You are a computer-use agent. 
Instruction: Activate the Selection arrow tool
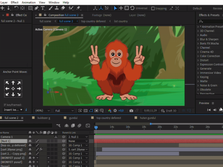tap(115, 8)
